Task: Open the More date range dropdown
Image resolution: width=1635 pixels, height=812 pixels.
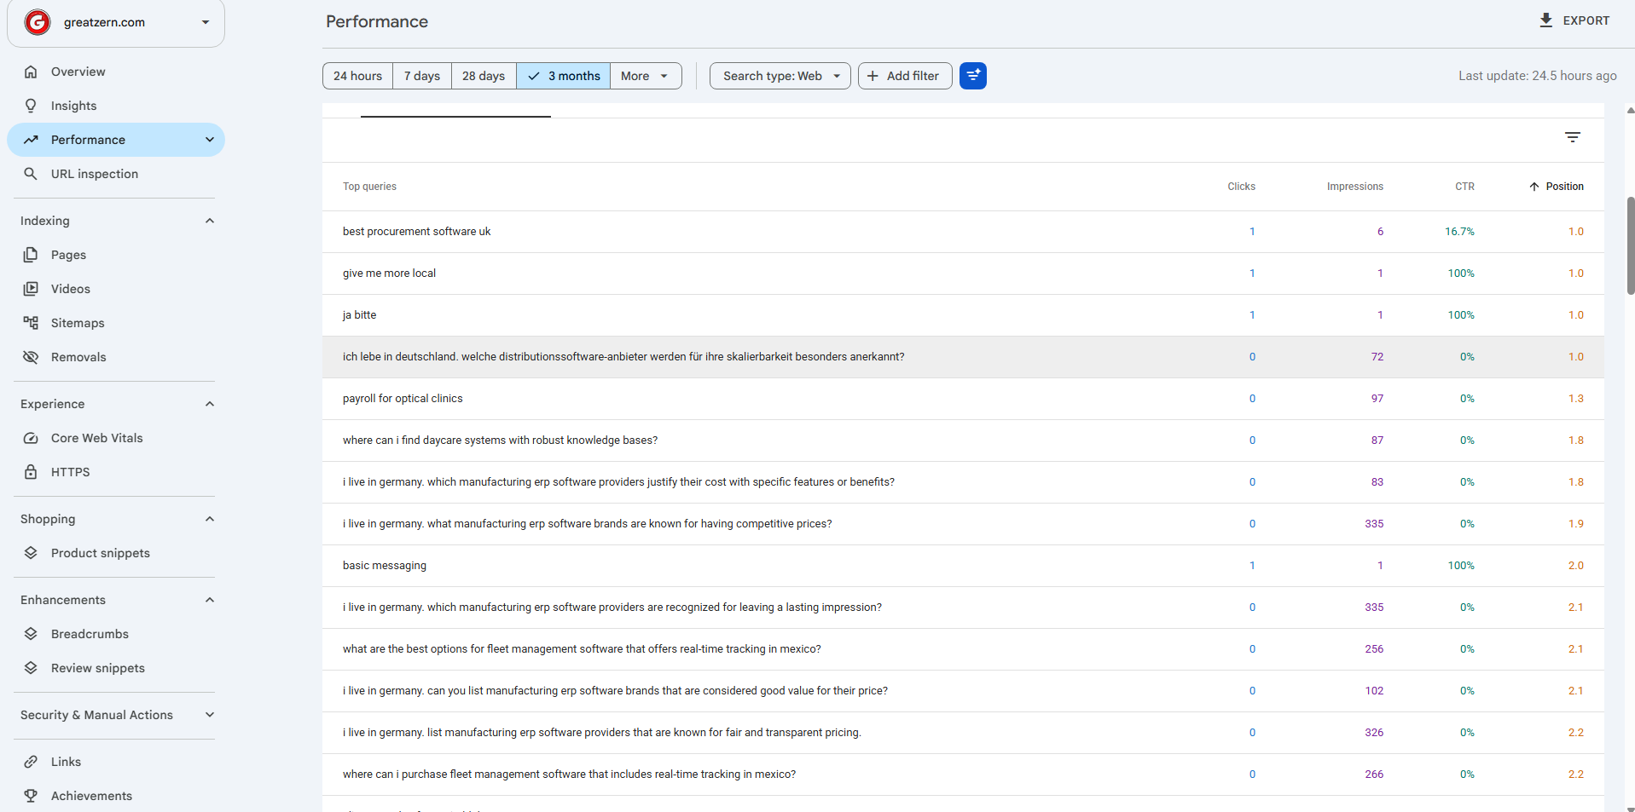Action: [x=646, y=76]
